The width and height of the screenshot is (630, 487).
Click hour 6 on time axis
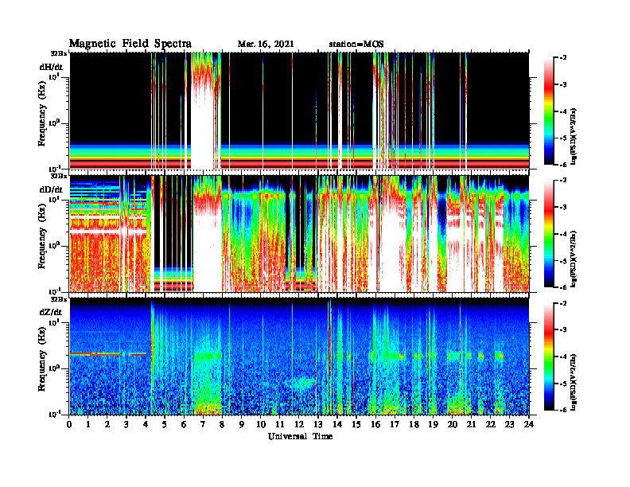tap(184, 424)
